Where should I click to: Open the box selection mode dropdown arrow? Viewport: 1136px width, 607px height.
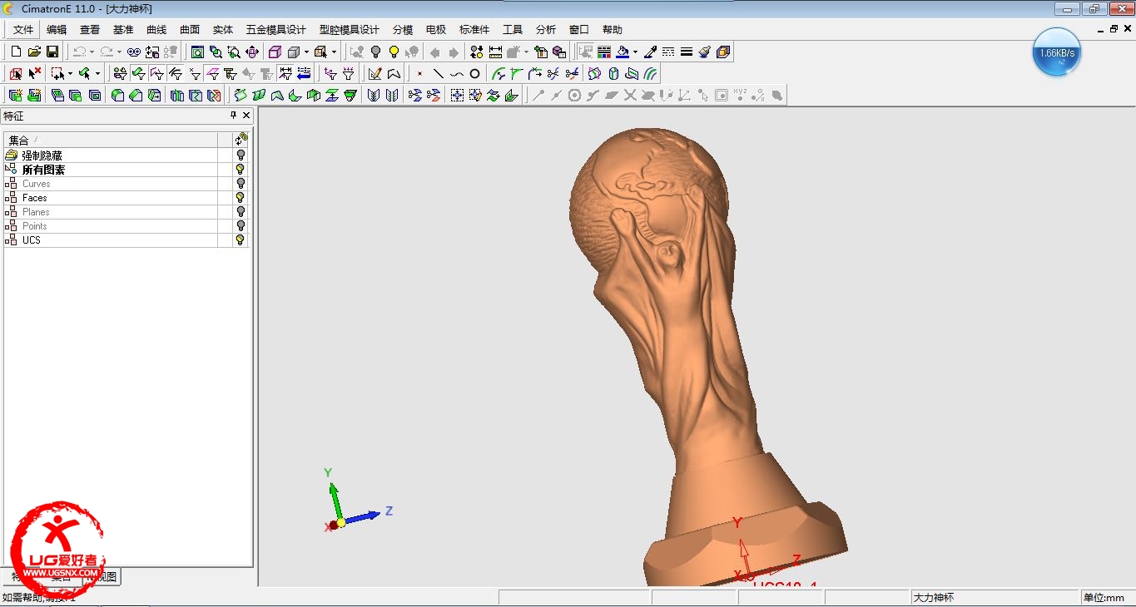pyautogui.click(x=70, y=73)
